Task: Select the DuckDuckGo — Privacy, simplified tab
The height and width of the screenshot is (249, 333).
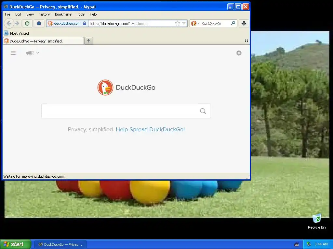Action: (43, 41)
